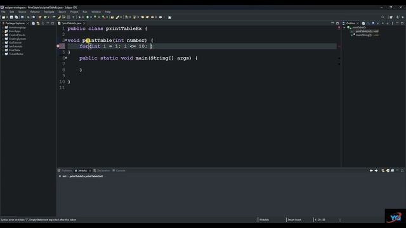Select the Console tab
Image resolution: width=406 pixels, height=228 pixels.
(x=119, y=170)
